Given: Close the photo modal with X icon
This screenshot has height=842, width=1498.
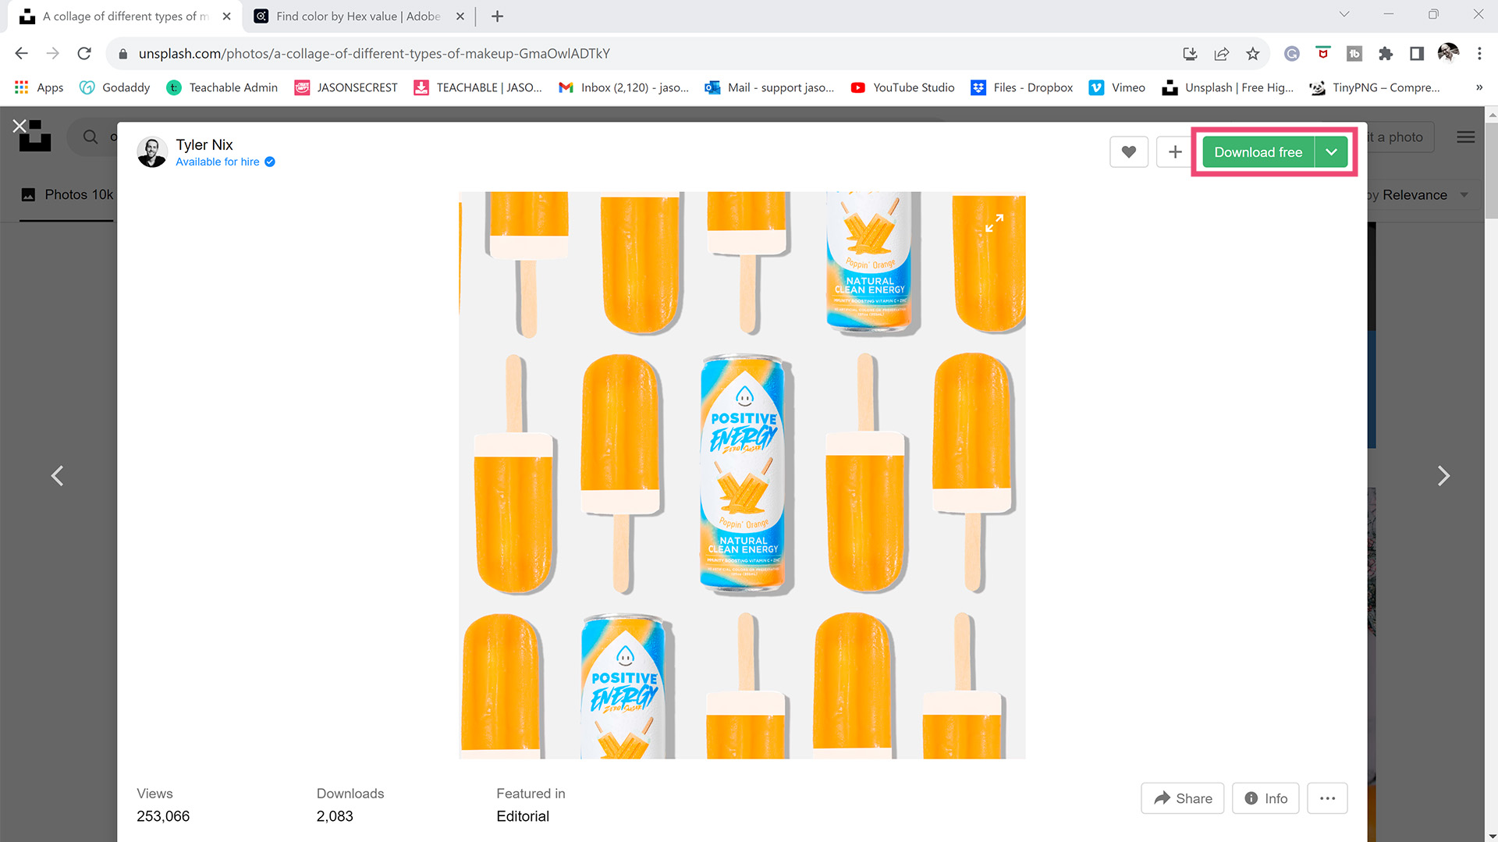Looking at the screenshot, I should [20, 126].
